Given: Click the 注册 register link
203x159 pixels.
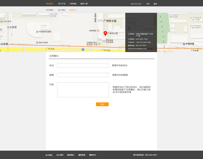Looking at the screenshot, I should tap(148, 4).
